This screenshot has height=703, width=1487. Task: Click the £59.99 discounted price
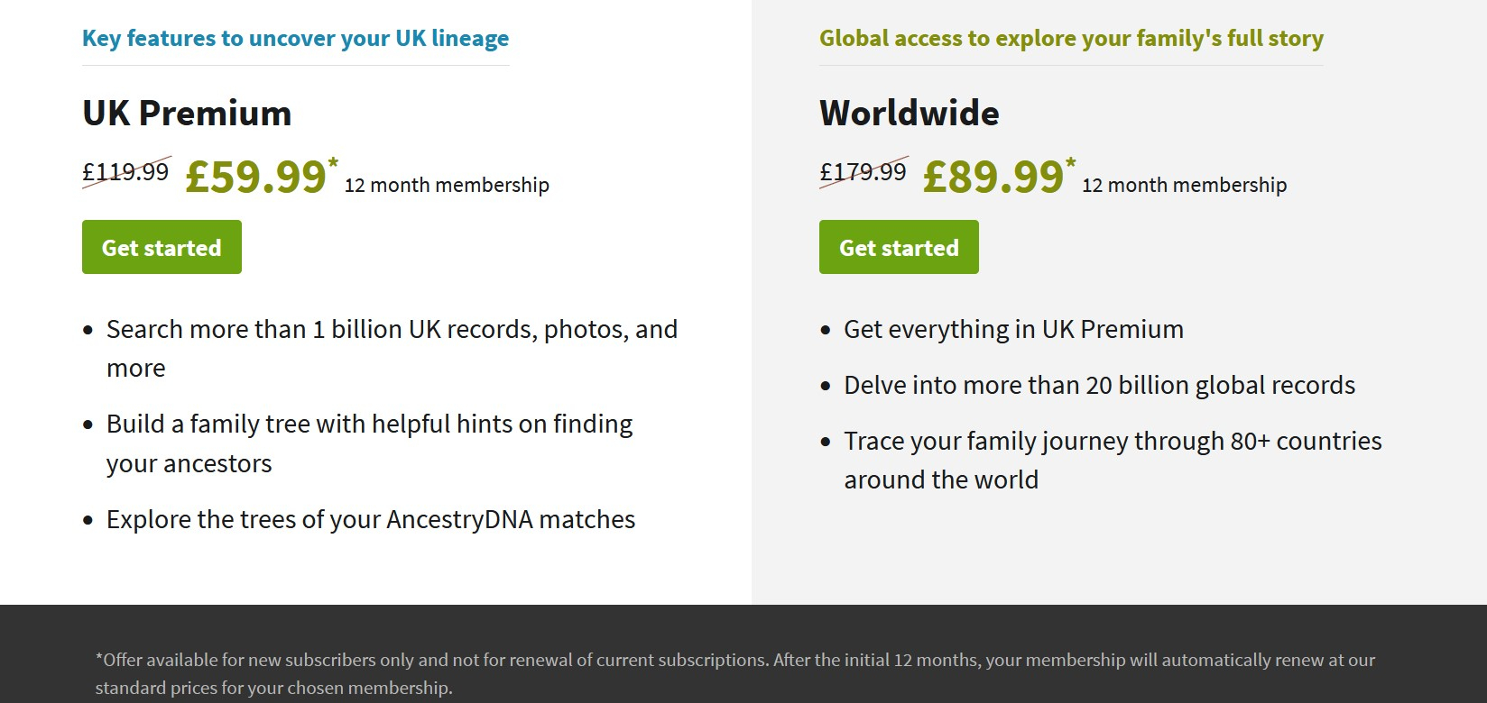255,177
